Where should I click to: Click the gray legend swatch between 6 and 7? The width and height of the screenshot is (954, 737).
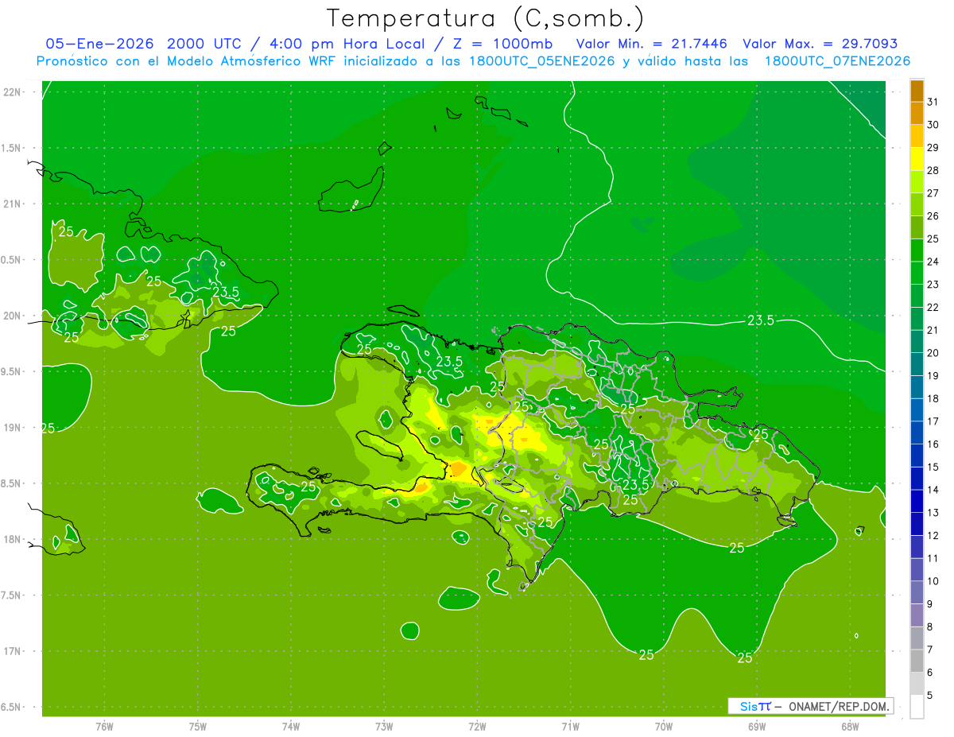point(917,661)
